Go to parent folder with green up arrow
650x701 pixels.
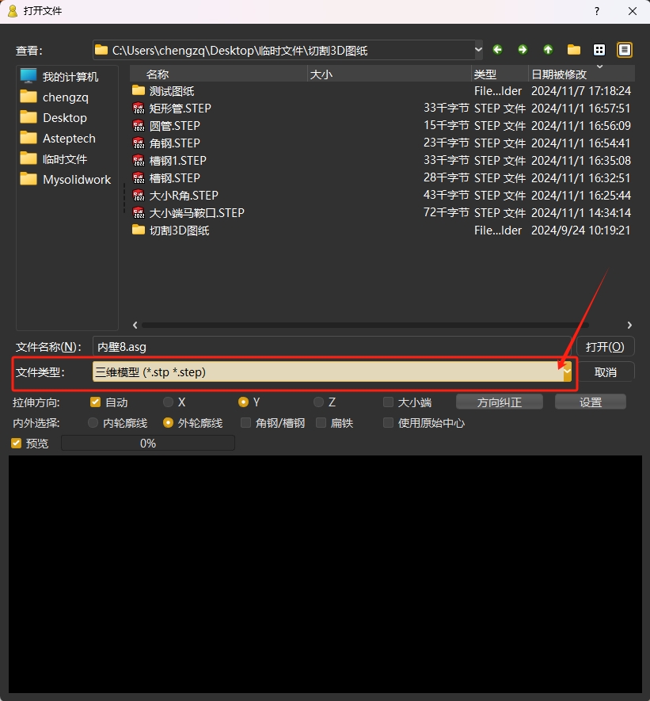click(548, 50)
